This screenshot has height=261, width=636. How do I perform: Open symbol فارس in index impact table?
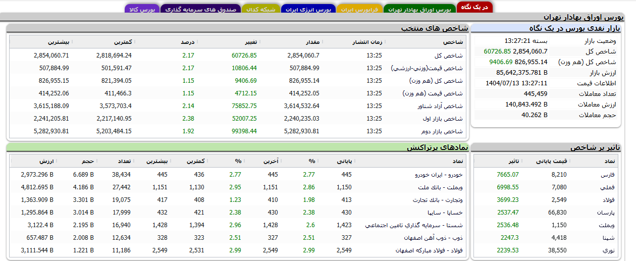point(606,175)
